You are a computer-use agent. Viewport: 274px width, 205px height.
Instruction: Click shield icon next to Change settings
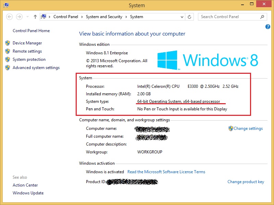coord(231,128)
